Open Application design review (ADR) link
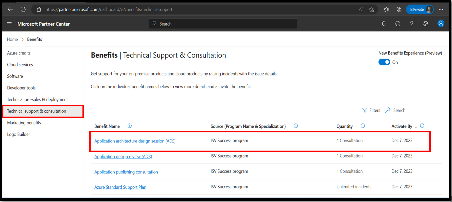 [x=123, y=156]
